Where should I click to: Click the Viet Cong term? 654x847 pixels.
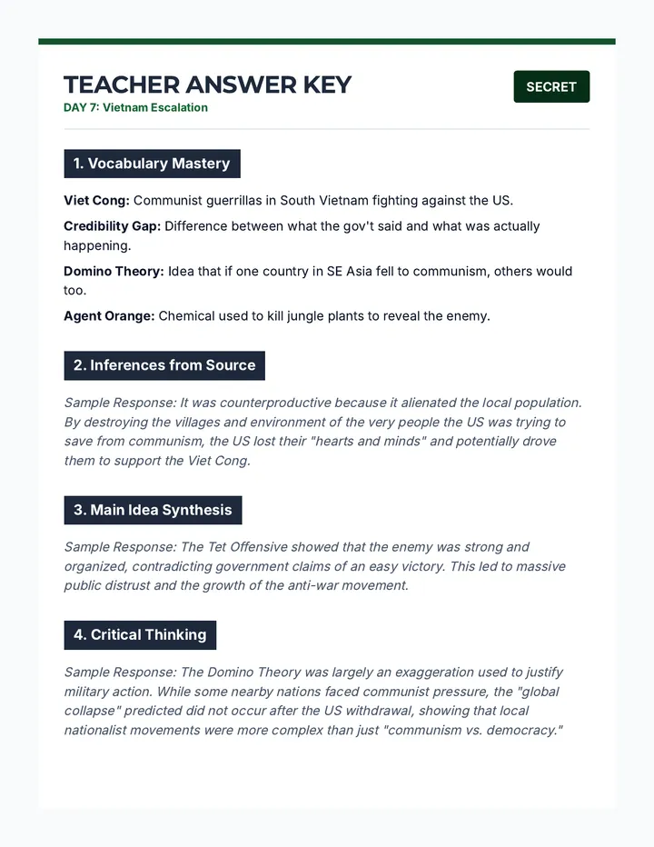pyautogui.click(x=96, y=201)
